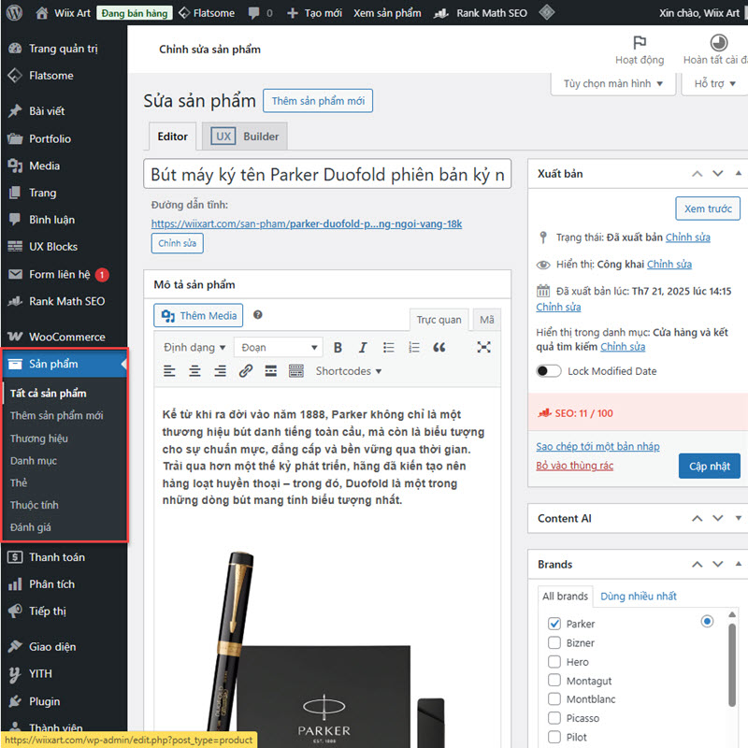Click Xem trước preview button

(708, 209)
